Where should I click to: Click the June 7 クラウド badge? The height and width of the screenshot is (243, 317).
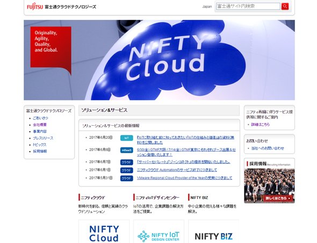[x=127, y=162]
